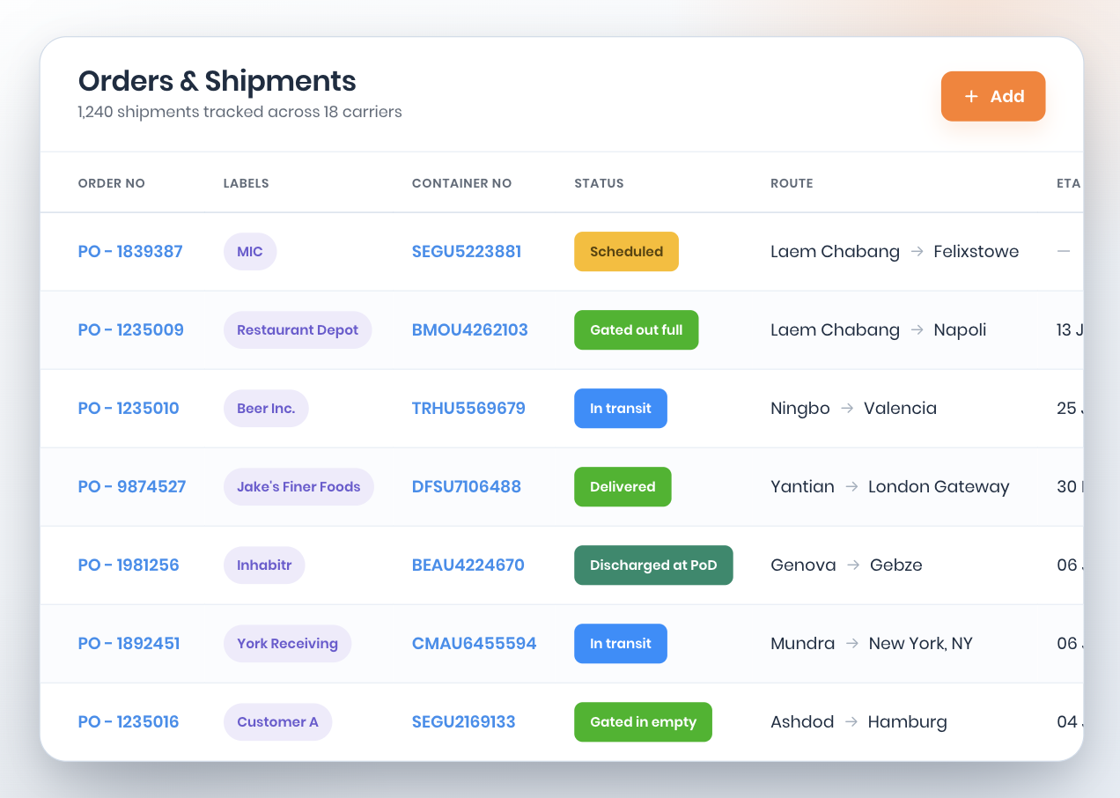This screenshot has width=1120, height=798.
Task: Click In transit badge for TRHU5569679
Action: tap(621, 409)
